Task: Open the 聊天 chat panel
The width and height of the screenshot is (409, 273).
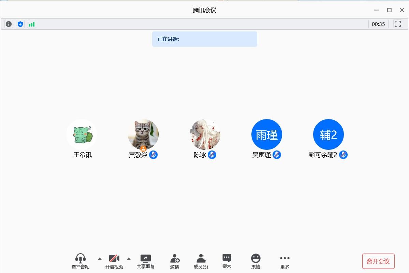Action: pyautogui.click(x=227, y=258)
